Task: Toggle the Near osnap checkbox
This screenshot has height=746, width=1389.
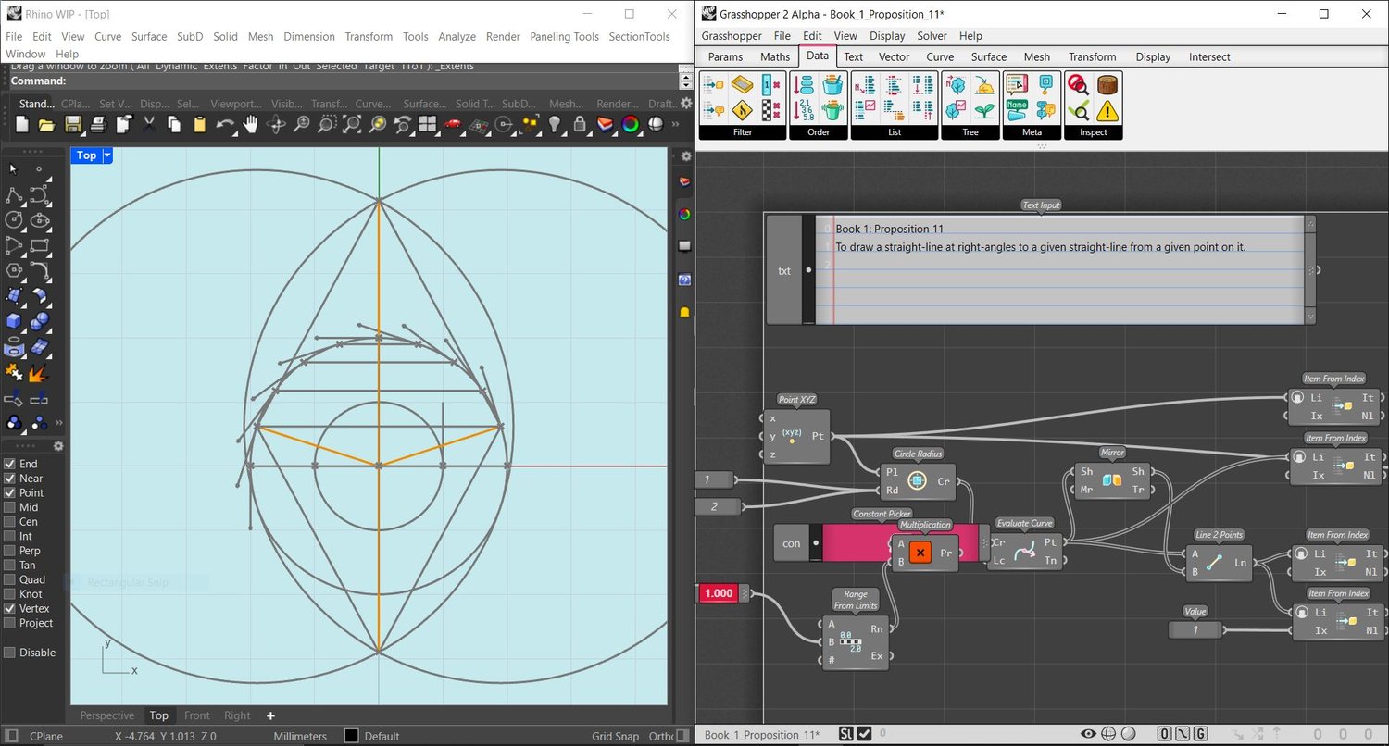Action: click(9, 479)
